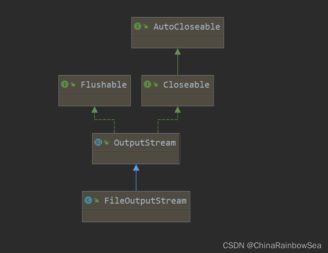
Task: Select the FileOutputStream node label
Action: [145, 201]
